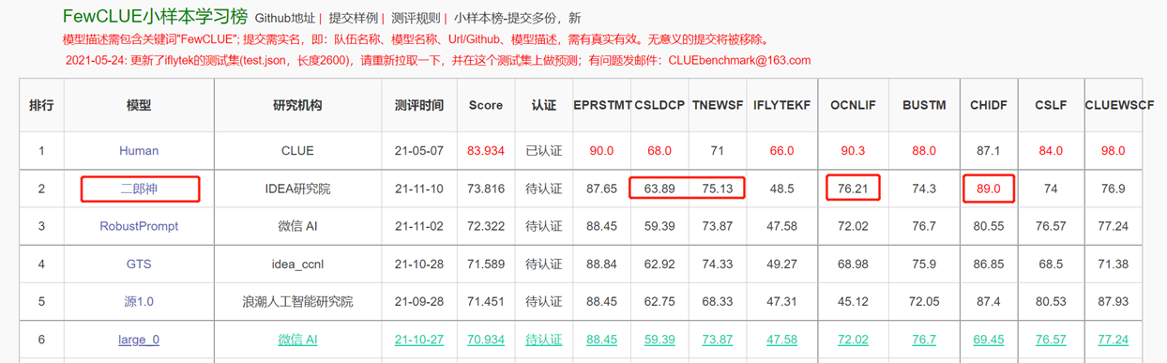Open the Github地址 link
The height and width of the screenshot is (363, 1167).
pyautogui.click(x=285, y=18)
